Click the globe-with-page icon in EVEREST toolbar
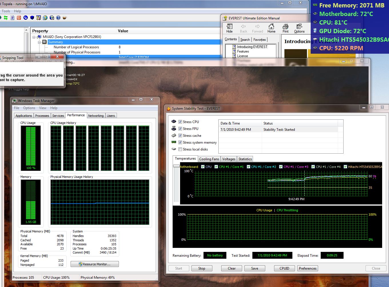The height and width of the screenshot is (287, 389). 45,18
